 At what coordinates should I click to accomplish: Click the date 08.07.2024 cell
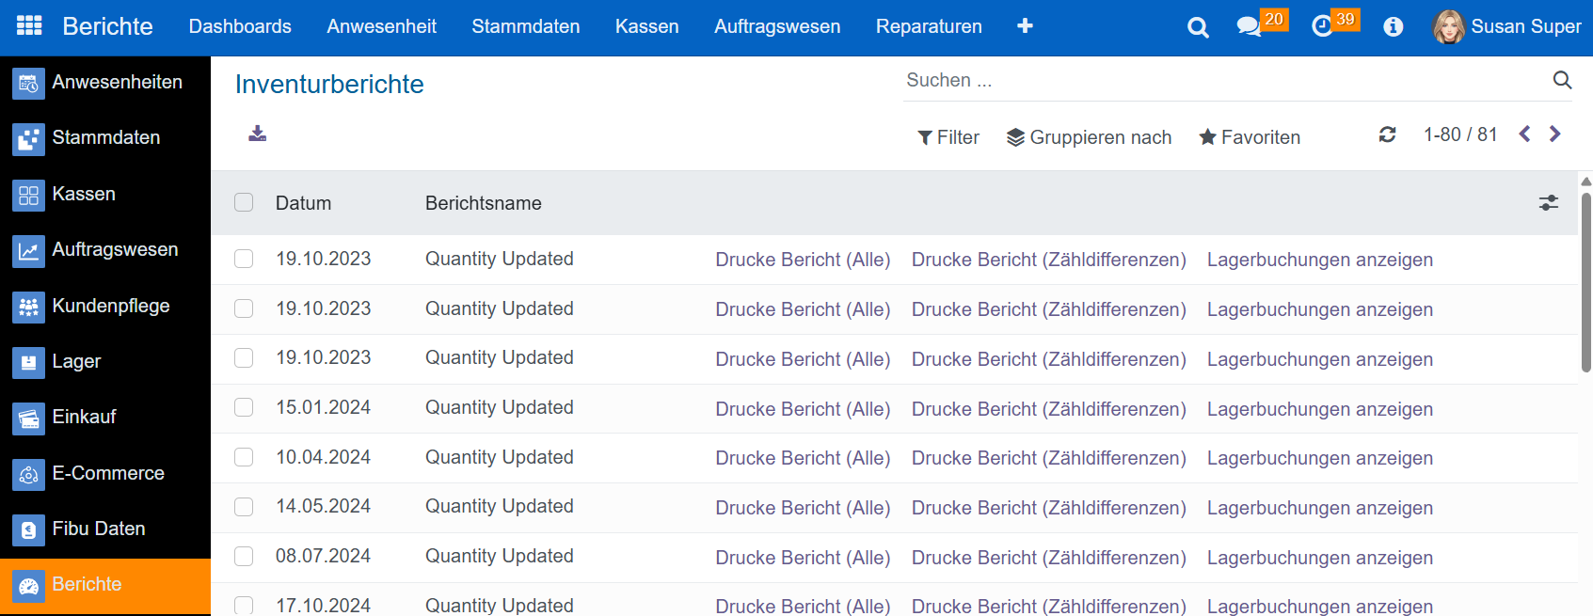point(323,556)
